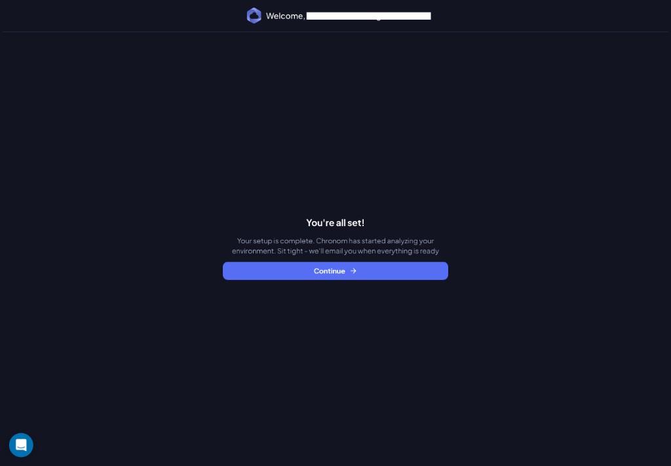Click the word "analyzing" in the message

(402, 241)
